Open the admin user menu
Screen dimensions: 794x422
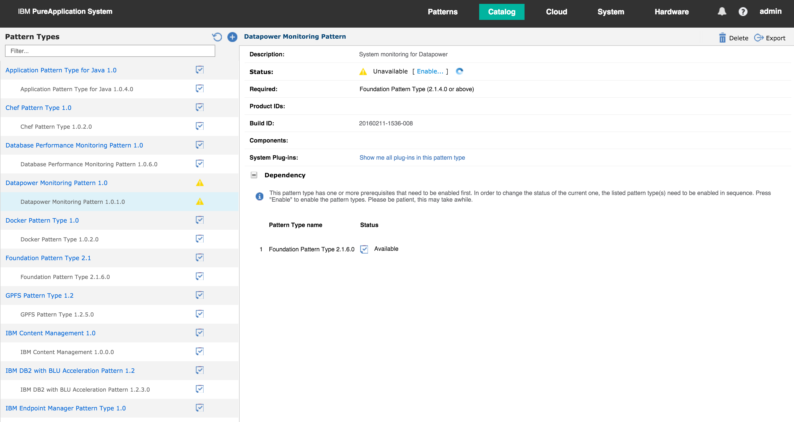point(770,11)
